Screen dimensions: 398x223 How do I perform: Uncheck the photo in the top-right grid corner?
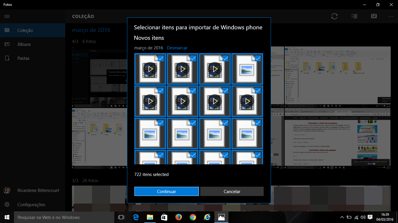(258, 58)
